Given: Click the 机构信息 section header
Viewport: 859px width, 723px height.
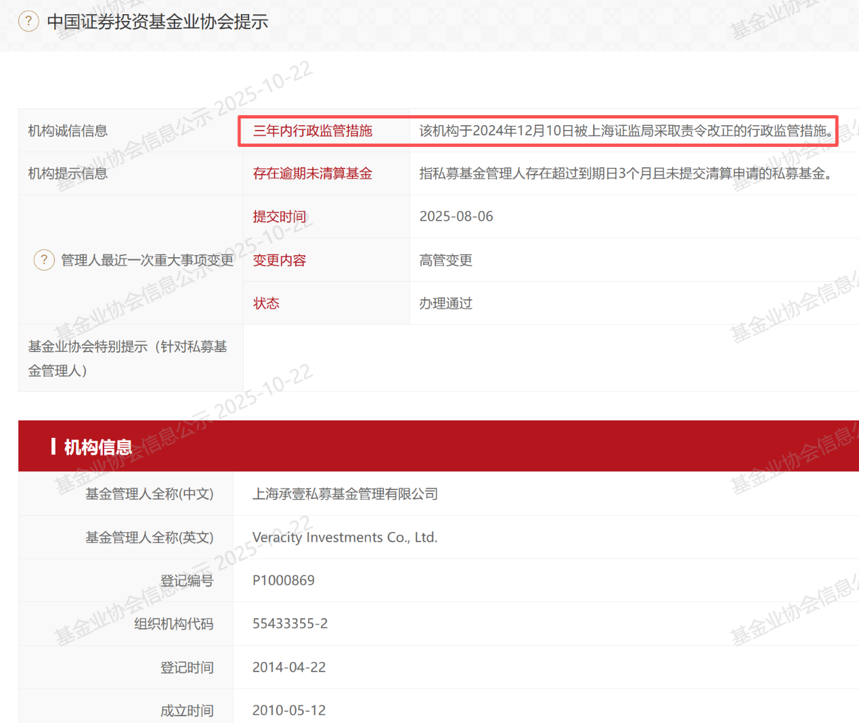Looking at the screenshot, I should click(98, 447).
